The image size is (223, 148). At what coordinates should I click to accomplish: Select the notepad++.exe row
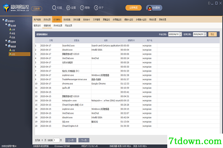coord(127,101)
